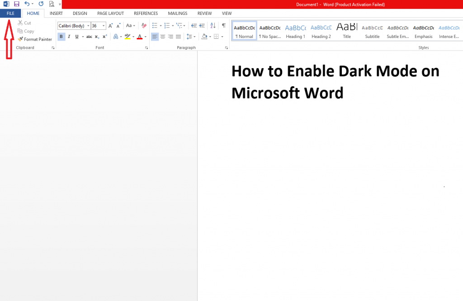Toggle the numbered list button
Screen dimensions: 463x301
tap(167, 26)
